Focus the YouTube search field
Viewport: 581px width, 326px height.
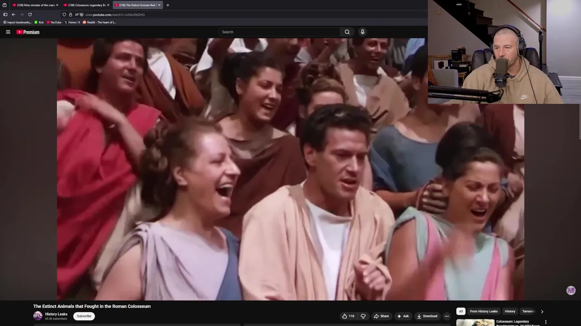tap(279, 32)
